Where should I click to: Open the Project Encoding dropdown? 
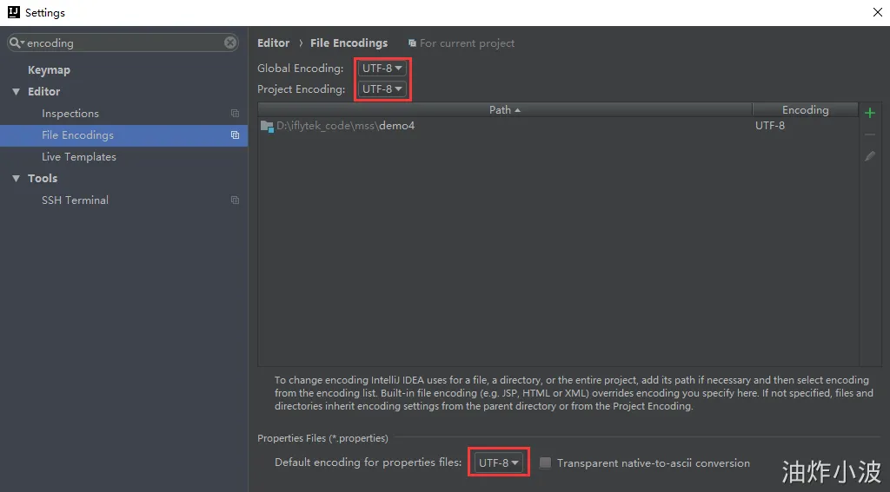click(382, 89)
